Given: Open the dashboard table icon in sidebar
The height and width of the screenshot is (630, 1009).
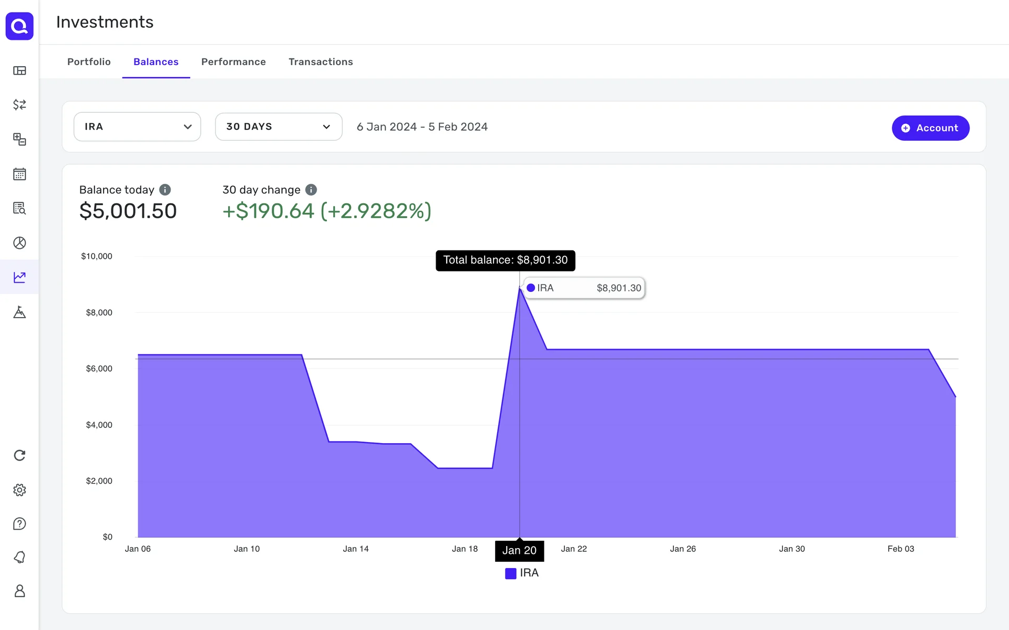Looking at the screenshot, I should (19, 70).
